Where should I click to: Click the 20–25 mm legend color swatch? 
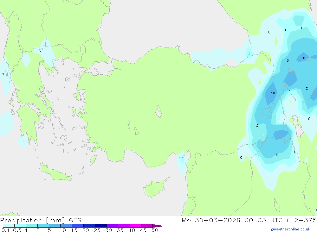[x=89, y=226]
